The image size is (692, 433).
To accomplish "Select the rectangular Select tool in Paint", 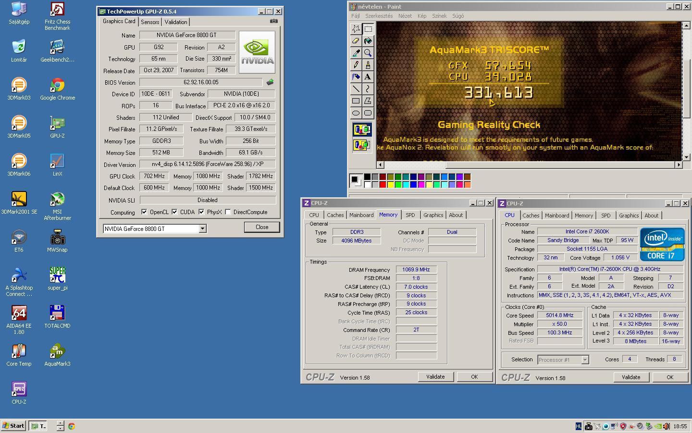I will [368, 29].
